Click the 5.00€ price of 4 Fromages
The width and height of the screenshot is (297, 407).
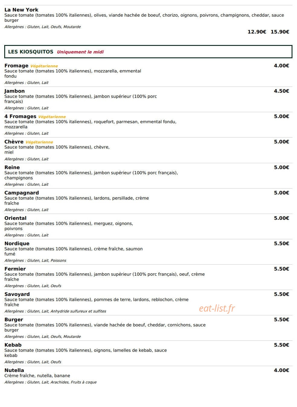[281, 116]
